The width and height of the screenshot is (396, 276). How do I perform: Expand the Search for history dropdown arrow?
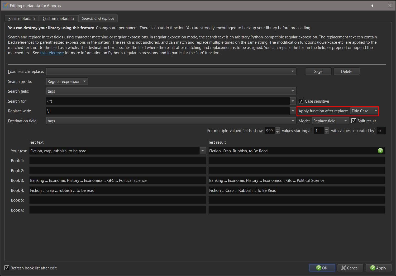coord(293,101)
